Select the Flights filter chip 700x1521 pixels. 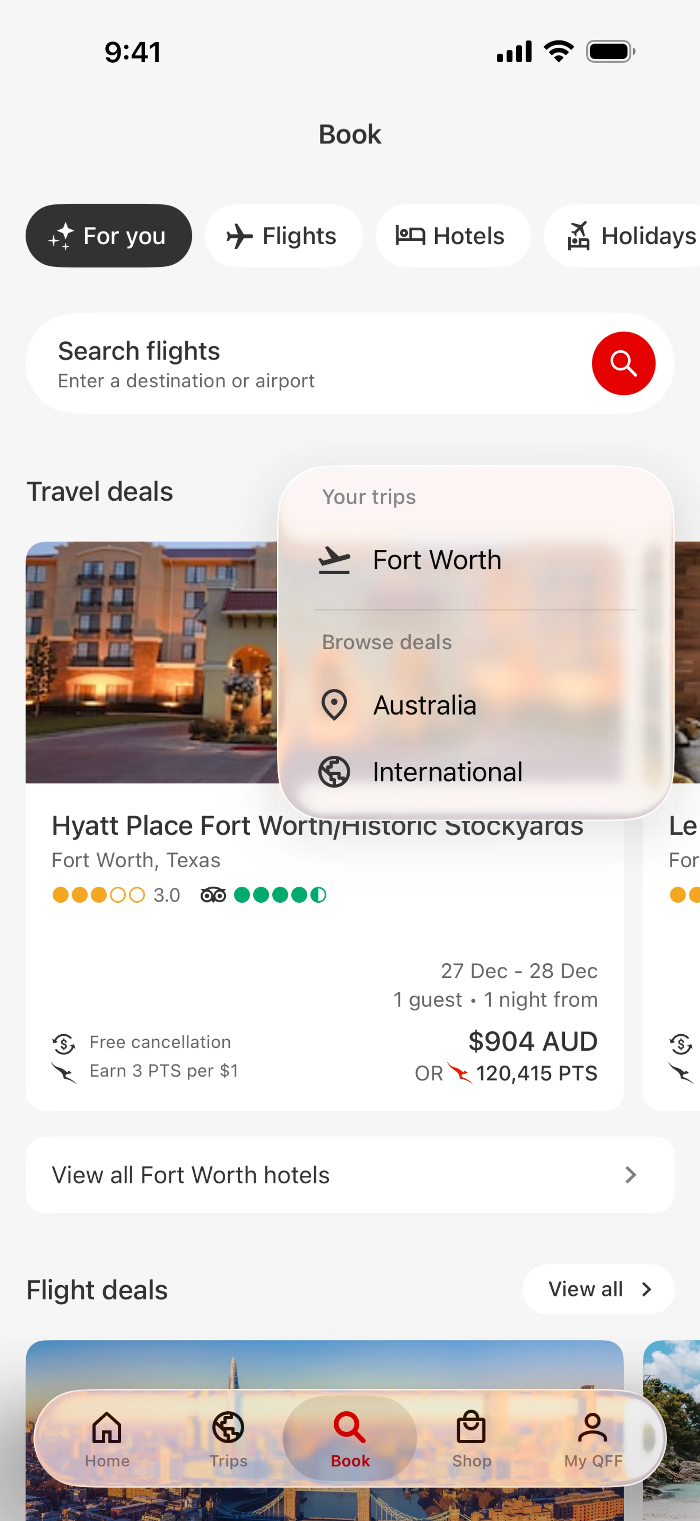click(x=283, y=236)
